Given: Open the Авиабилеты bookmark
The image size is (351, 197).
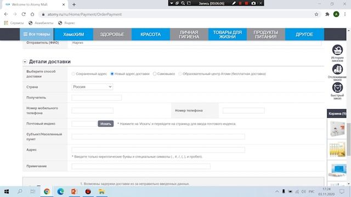Looking at the screenshot, I should pyautogui.click(x=41, y=23).
